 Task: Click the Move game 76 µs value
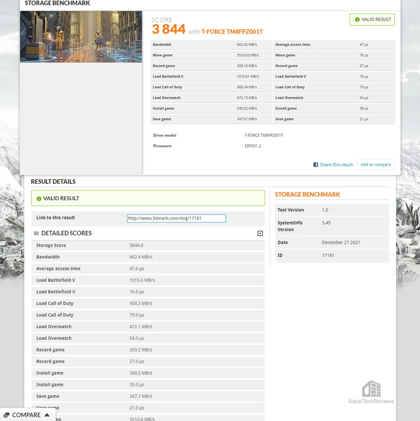(364, 55)
